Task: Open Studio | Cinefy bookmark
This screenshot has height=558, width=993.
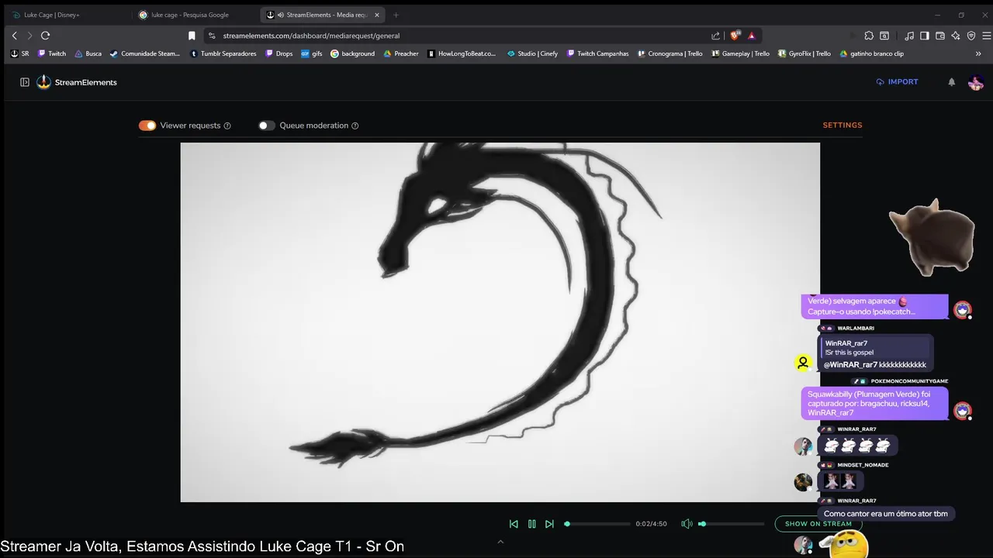Action: click(533, 53)
